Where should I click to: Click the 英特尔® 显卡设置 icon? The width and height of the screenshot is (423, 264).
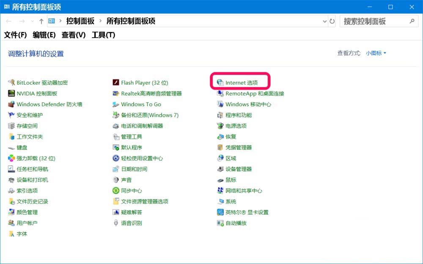pos(220,212)
